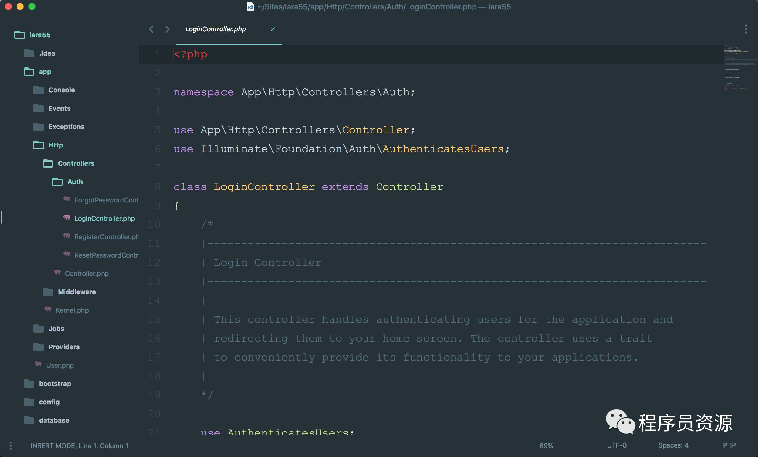Change indentation via Spaces: 4
This screenshot has width=758, height=457.
(673, 445)
